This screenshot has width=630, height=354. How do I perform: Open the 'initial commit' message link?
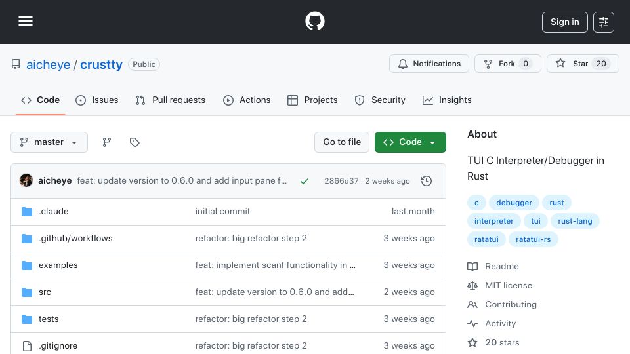[222, 212]
